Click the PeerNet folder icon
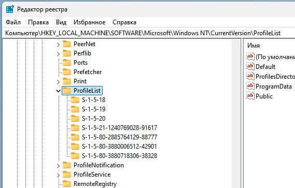Screen dimensions: 295x188 (67, 44)
